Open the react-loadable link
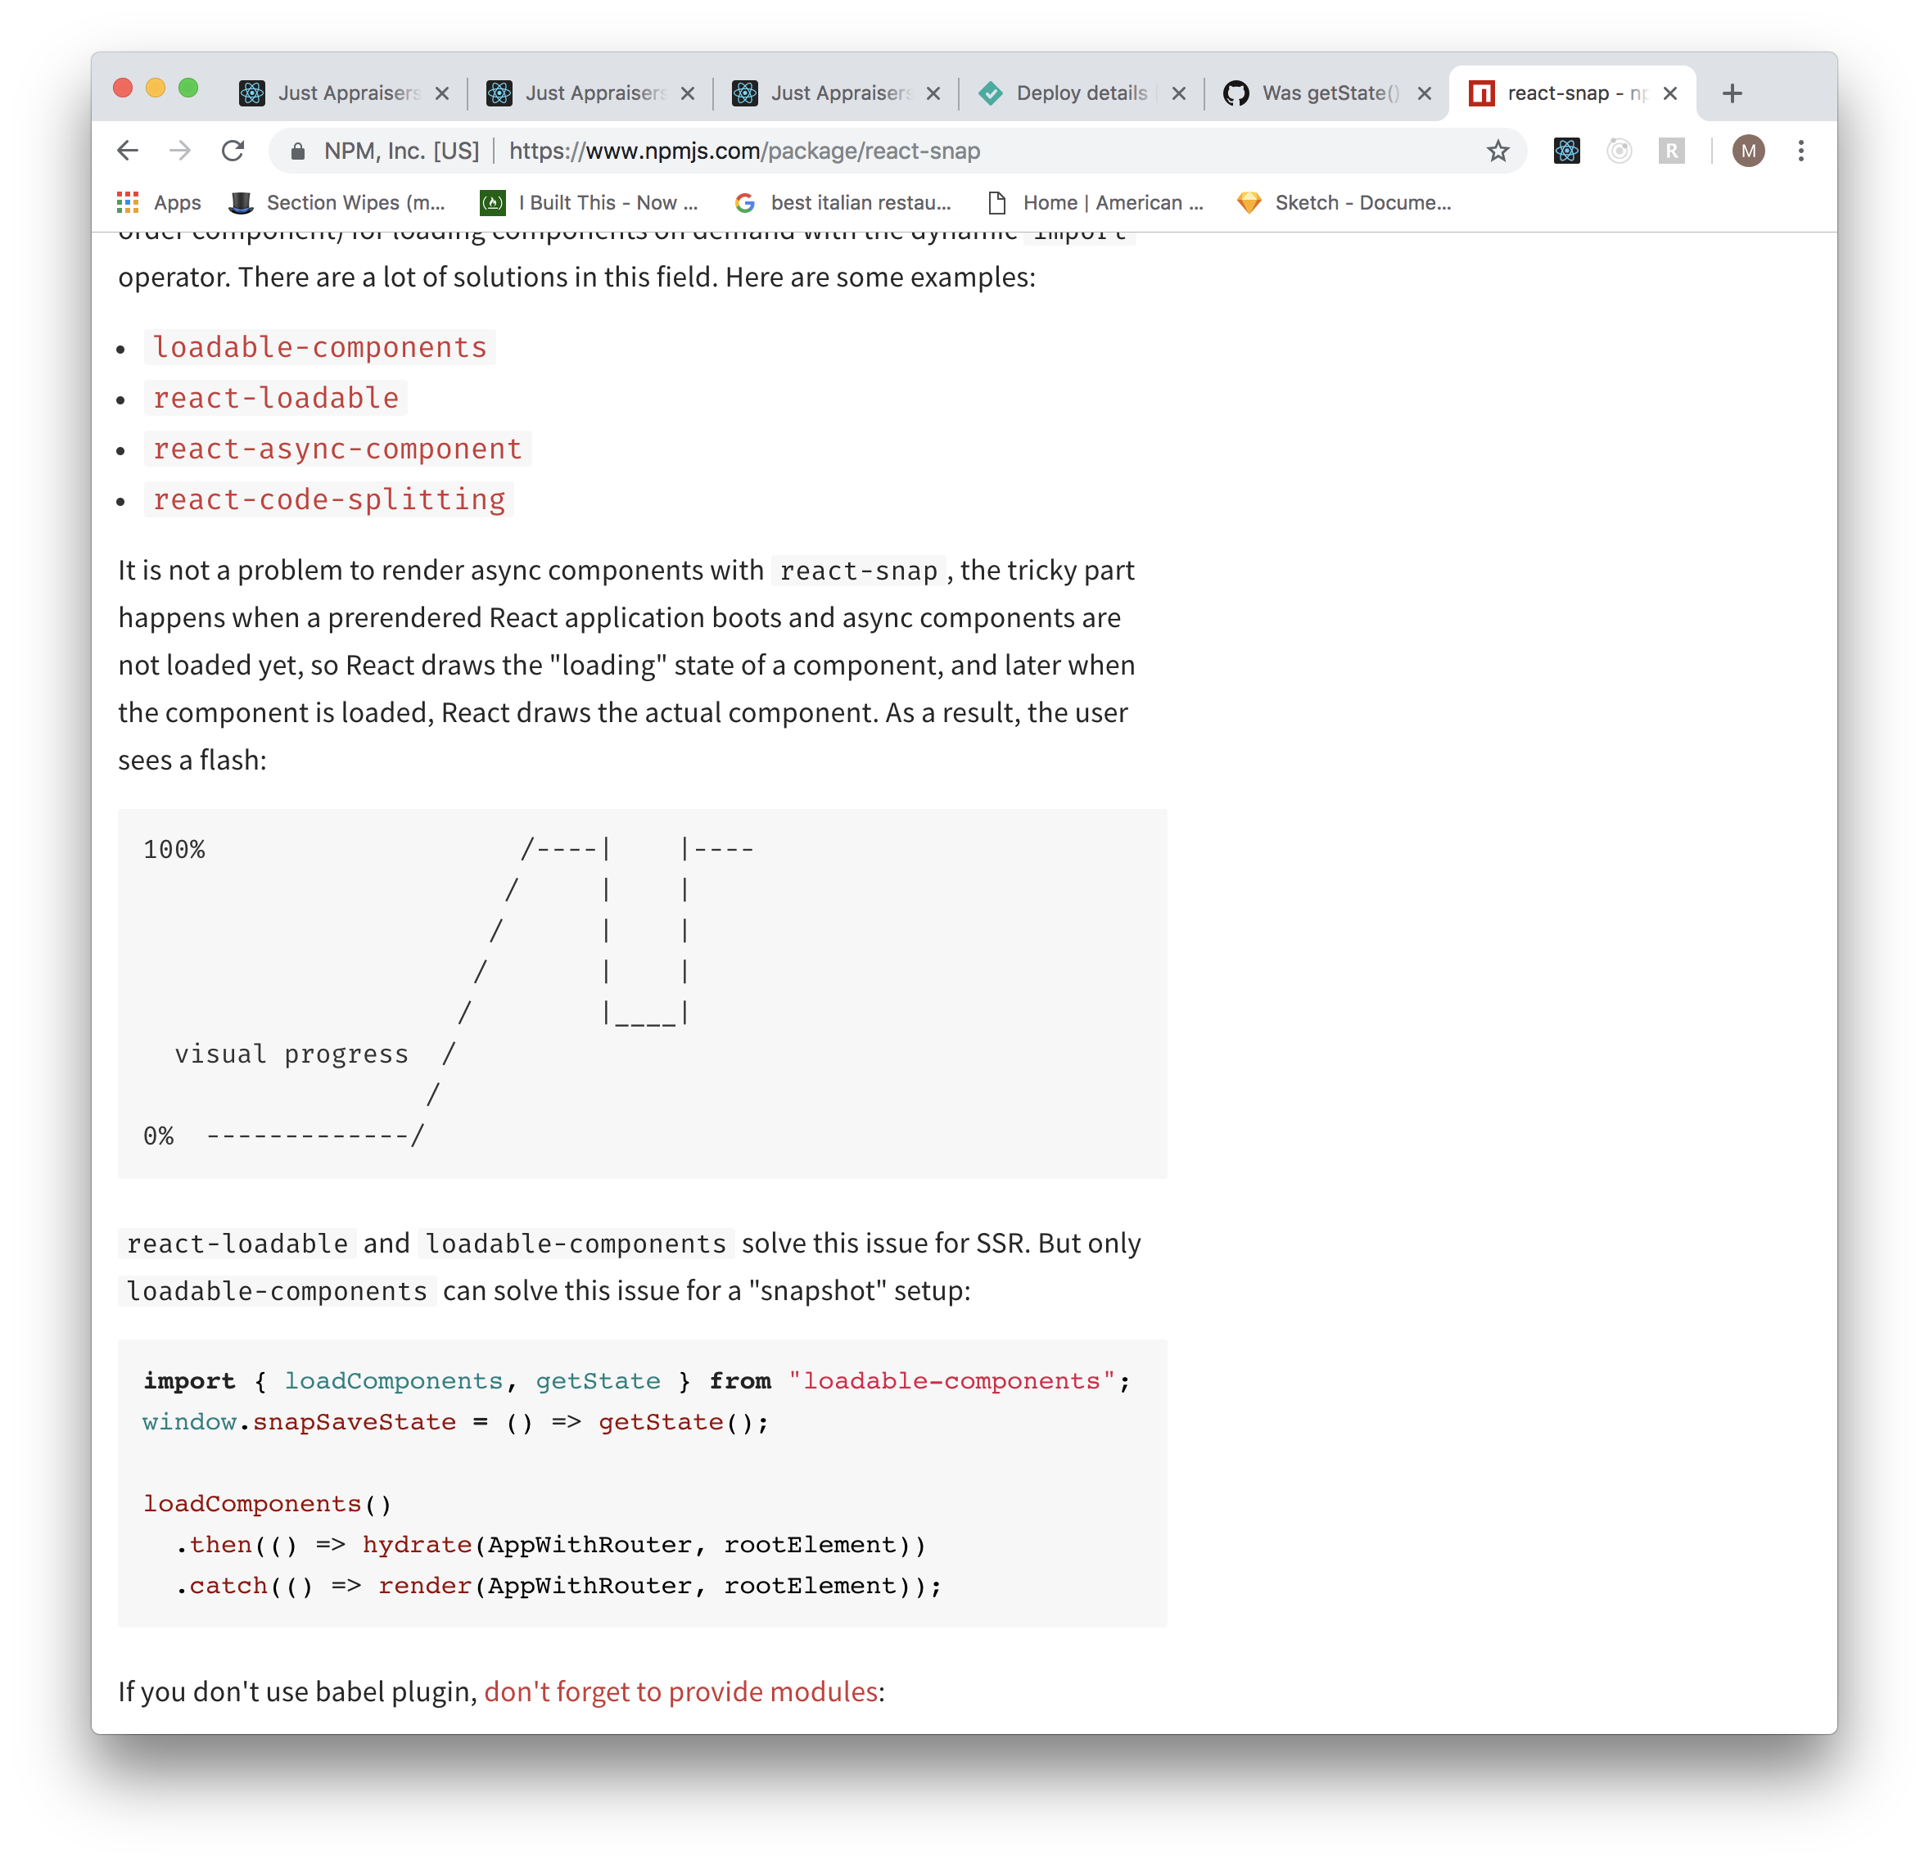The height and width of the screenshot is (1865, 1929). tap(276, 398)
